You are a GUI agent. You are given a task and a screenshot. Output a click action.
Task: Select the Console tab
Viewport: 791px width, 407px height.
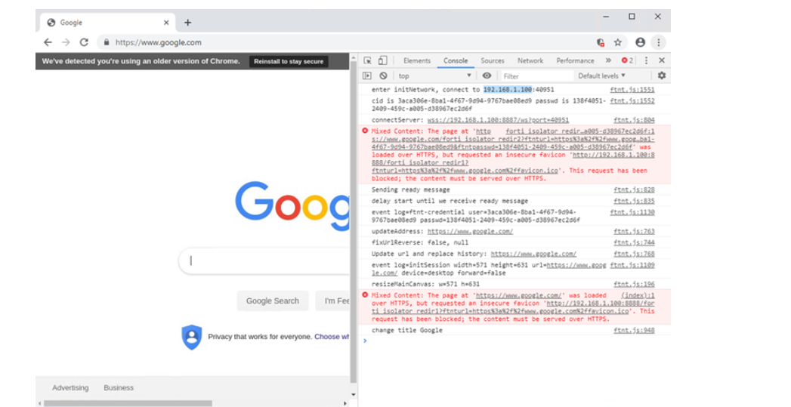(x=456, y=60)
